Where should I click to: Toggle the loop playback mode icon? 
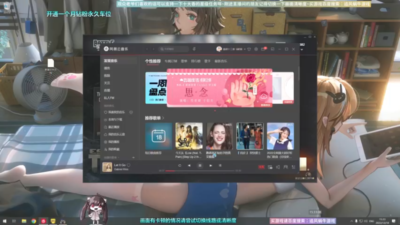click(179, 165)
